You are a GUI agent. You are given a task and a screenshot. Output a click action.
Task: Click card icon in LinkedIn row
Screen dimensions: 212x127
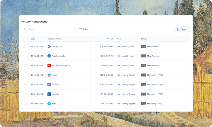point(144,94)
